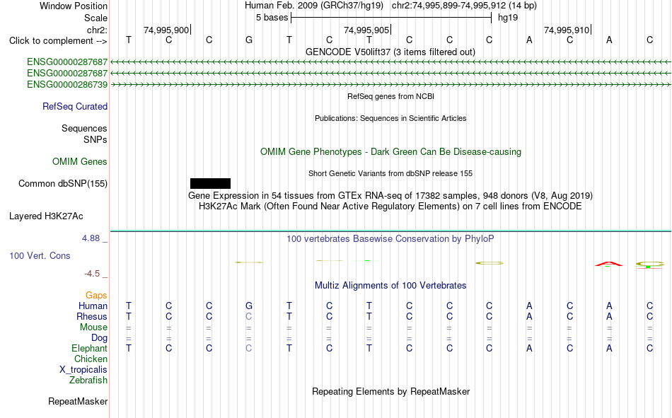Click the OMIM Gene Phenotypes title
The width and height of the screenshot is (672, 418).
pos(391,152)
